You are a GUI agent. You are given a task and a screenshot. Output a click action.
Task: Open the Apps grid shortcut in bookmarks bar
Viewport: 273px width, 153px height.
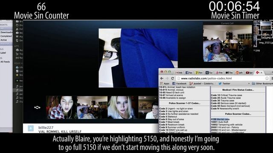point(165,83)
